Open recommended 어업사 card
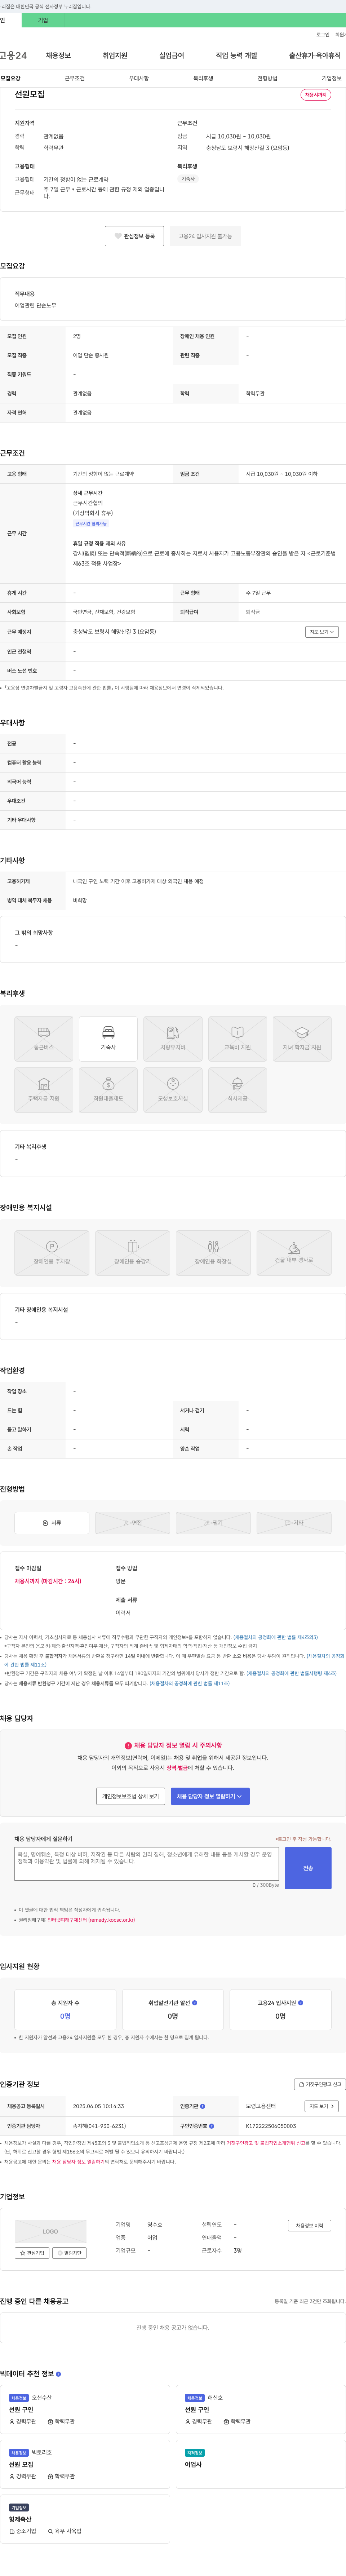The width and height of the screenshot is (346, 2576). pos(261,2464)
